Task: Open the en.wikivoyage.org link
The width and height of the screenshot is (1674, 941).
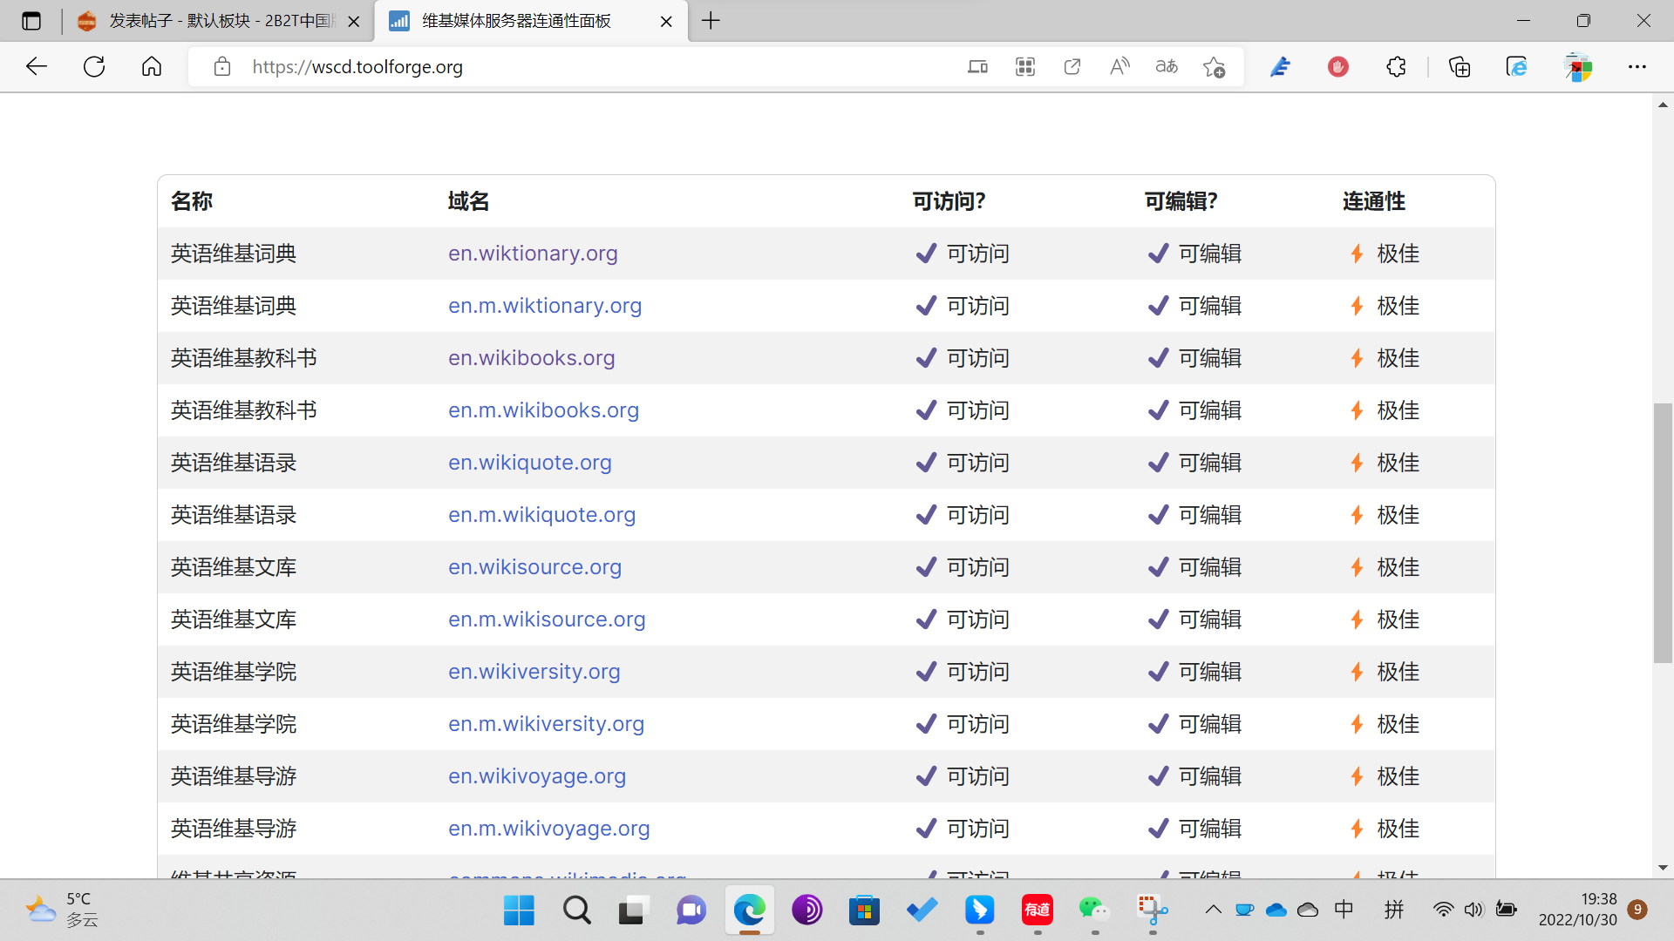Action: 537,776
